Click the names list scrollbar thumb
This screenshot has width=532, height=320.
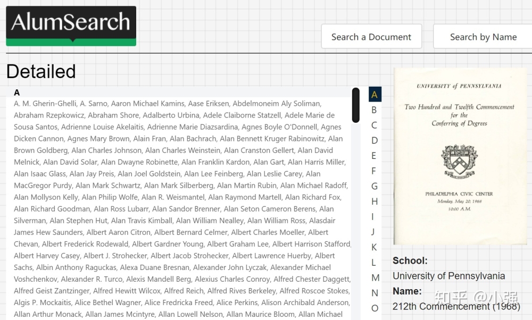[355, 105]
